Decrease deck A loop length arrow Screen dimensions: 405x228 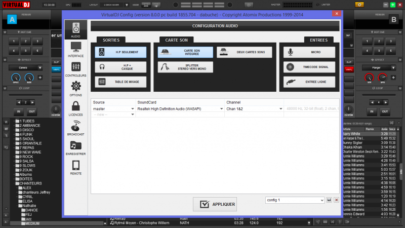click(x=19, y=102)
